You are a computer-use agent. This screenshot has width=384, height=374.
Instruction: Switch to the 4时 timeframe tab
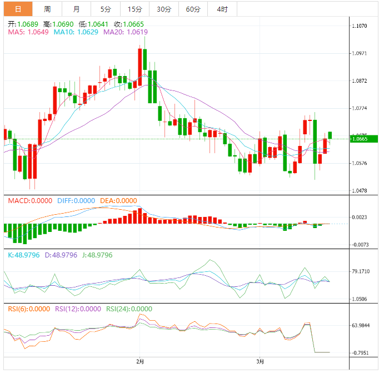(222, 9)
